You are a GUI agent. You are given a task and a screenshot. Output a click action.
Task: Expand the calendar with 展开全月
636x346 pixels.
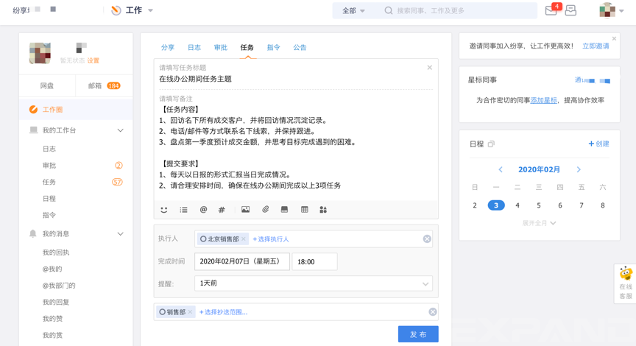[539, 223]
